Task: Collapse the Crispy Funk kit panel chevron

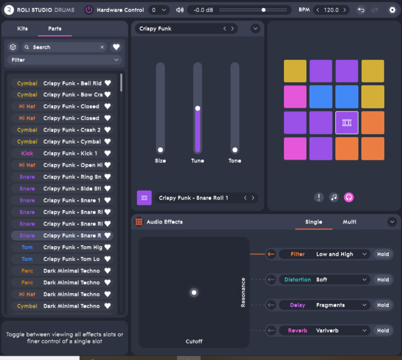Action: click(x=255, y=28)
